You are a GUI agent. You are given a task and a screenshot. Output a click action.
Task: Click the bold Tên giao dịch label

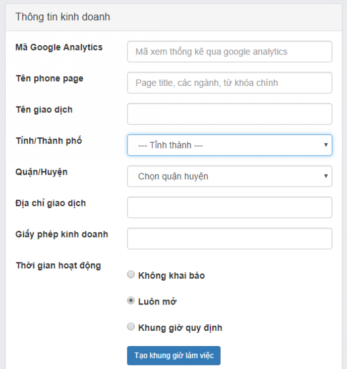pyautogui.click(x=44, y=110)
